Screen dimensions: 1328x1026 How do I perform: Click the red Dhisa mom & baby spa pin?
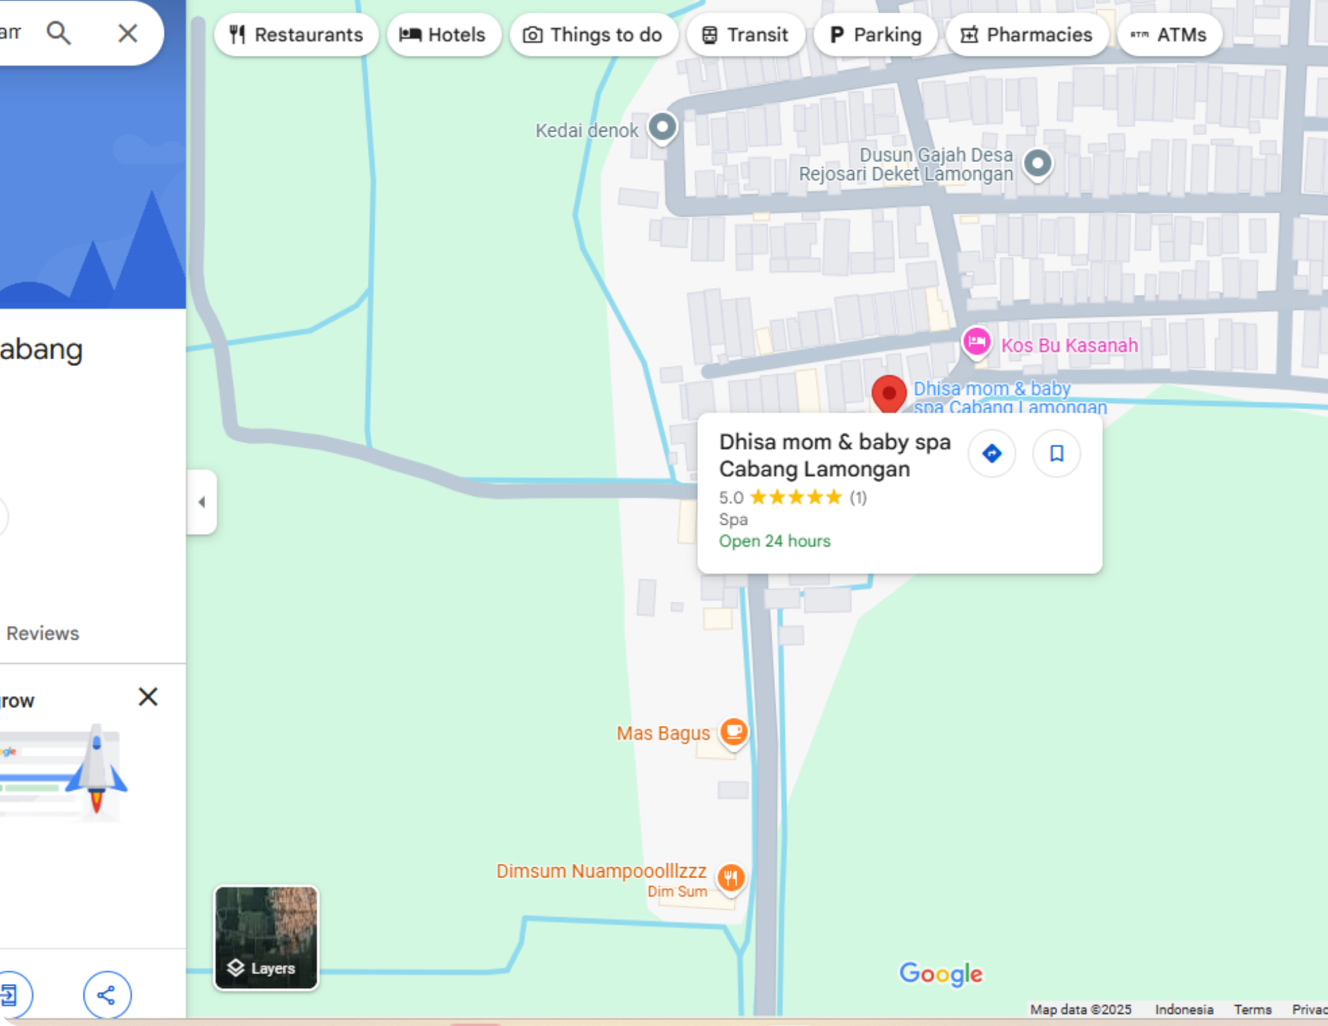[889, 394]
